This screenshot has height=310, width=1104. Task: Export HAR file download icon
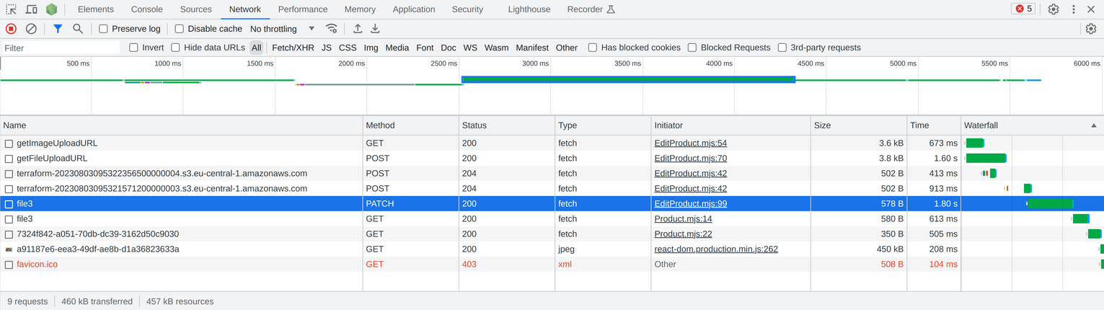pos(375,29)
